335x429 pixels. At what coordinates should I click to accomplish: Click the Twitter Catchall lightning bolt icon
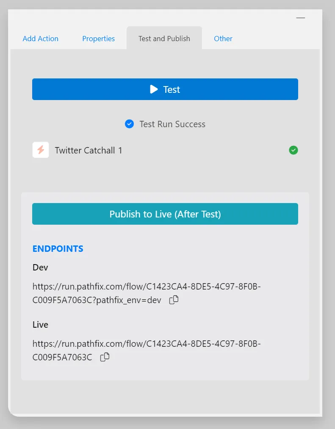[x=41, y=150]
